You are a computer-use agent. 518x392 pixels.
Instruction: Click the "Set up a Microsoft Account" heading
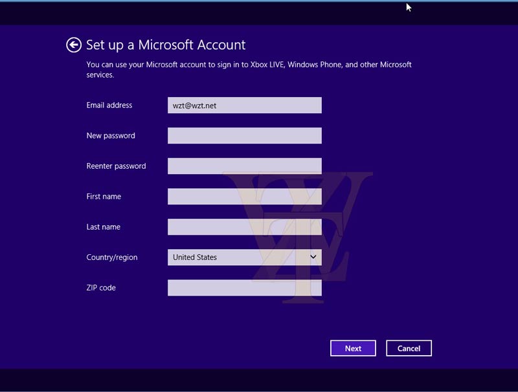pyautogui.click(x=166, y=45)
